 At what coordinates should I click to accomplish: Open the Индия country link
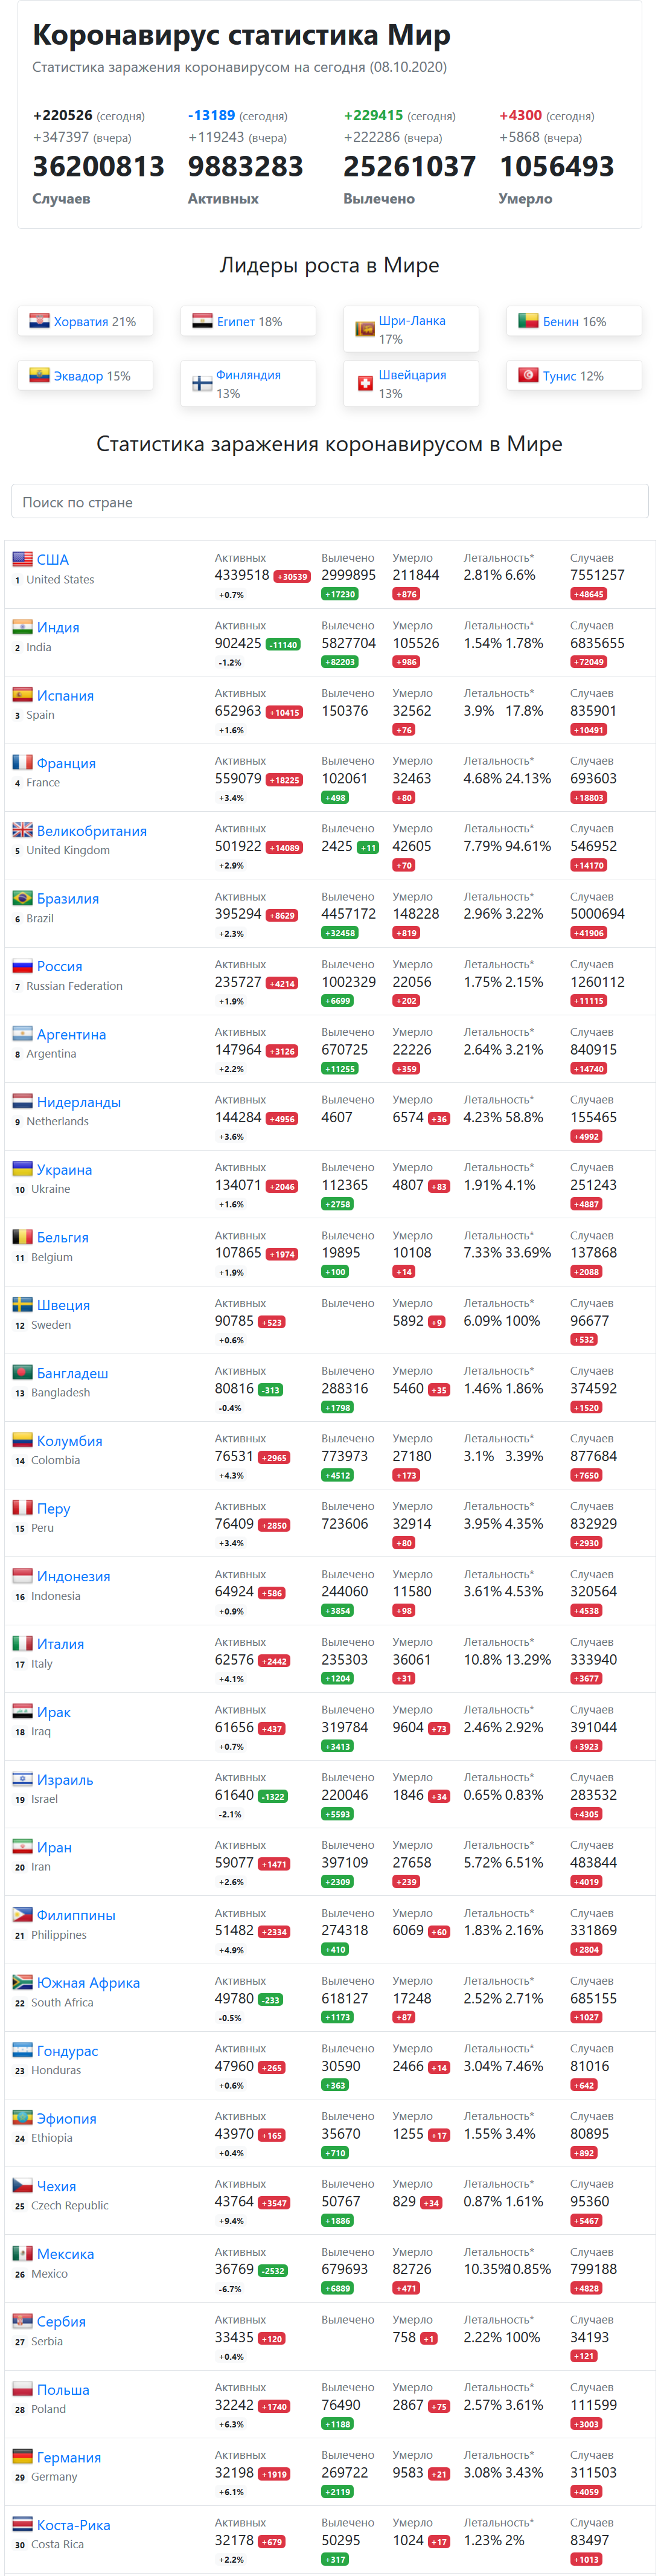coord(58,628)
